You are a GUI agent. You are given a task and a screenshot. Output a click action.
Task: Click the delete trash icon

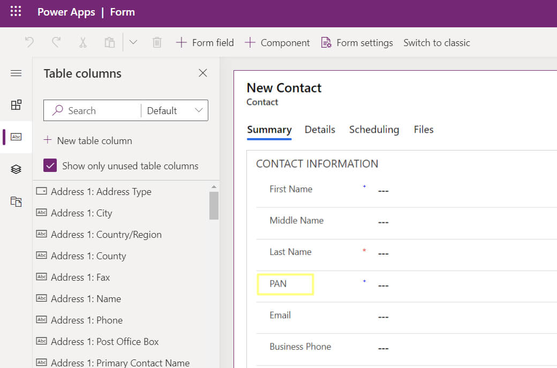coord(156,42)
